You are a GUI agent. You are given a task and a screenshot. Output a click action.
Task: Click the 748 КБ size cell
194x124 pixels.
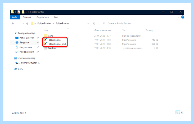(x=155, y=40)
